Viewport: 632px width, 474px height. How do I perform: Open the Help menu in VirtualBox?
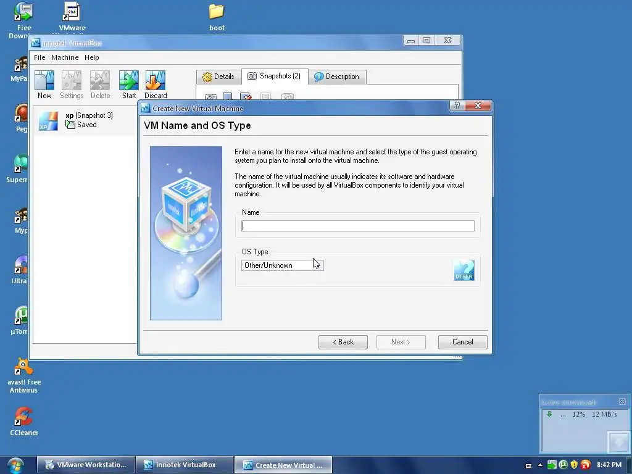click(x=92, y=57)
